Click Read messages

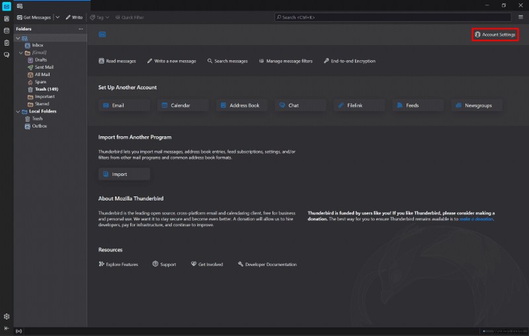tap(117, 61)
